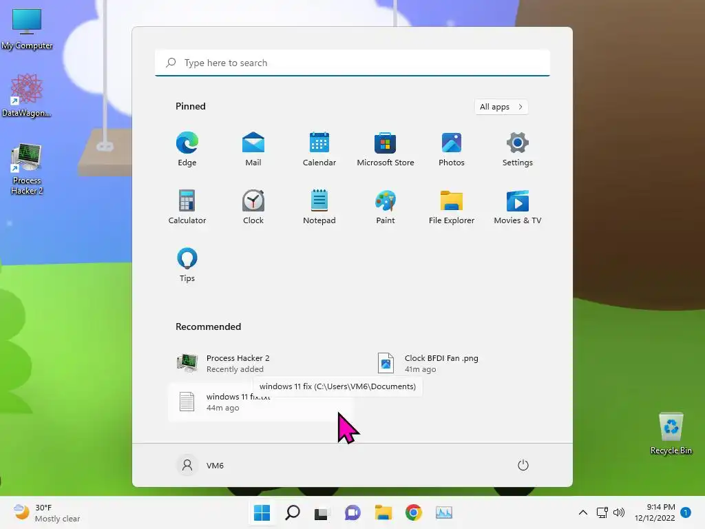The image size is (705, 529).
Task: Click the Windows Start button on taskbar
Action: pos(262,512)
